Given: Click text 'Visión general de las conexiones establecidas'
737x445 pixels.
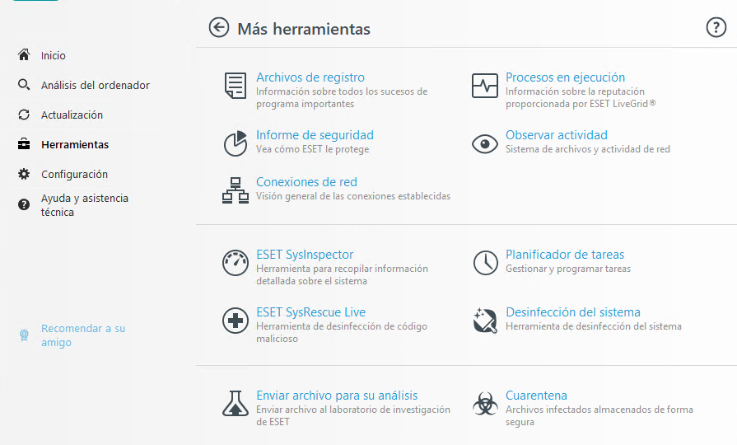Looking at the screenshot, I should (x=353, y=196).
